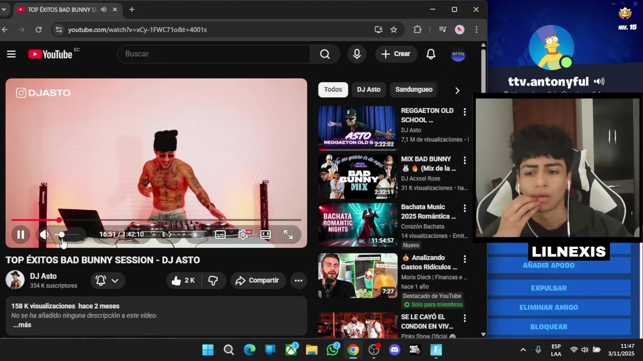Image resolution: width=643 pixels, height=361 pixels.
Task: Open the Bachata Romantic Nights thumbnail
Action: 357,225
